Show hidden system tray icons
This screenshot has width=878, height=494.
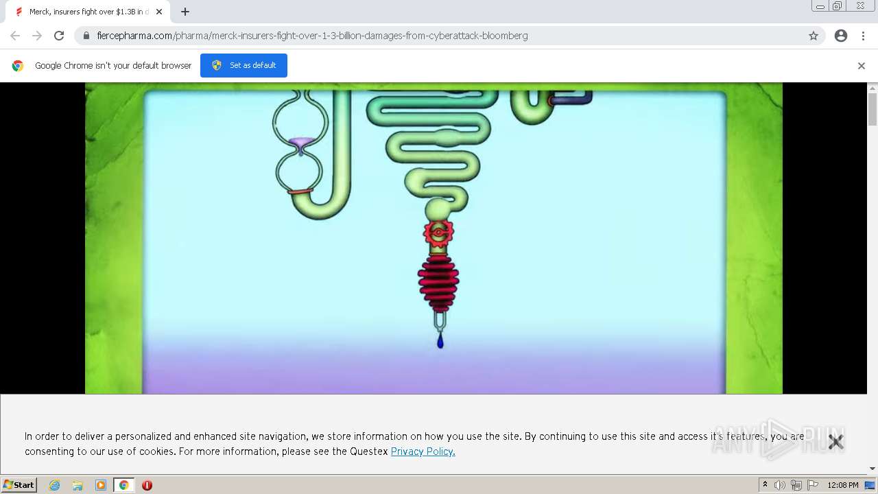coord(765,485)
